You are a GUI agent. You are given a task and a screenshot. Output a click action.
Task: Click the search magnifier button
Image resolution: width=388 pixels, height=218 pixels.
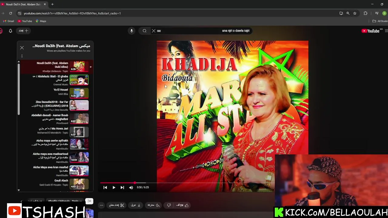tap(145, 31)
